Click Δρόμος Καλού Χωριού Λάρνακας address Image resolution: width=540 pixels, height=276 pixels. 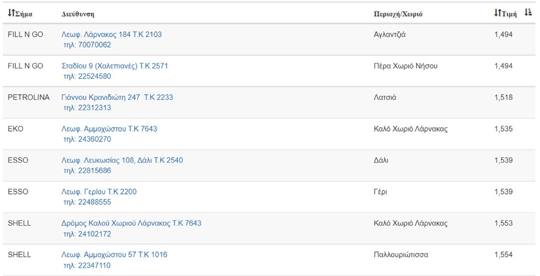131,223
